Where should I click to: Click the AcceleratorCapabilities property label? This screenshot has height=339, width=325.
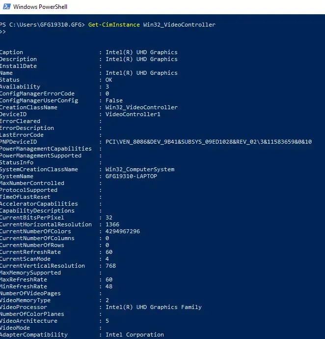pyautogui.click(x=39, y=204)
